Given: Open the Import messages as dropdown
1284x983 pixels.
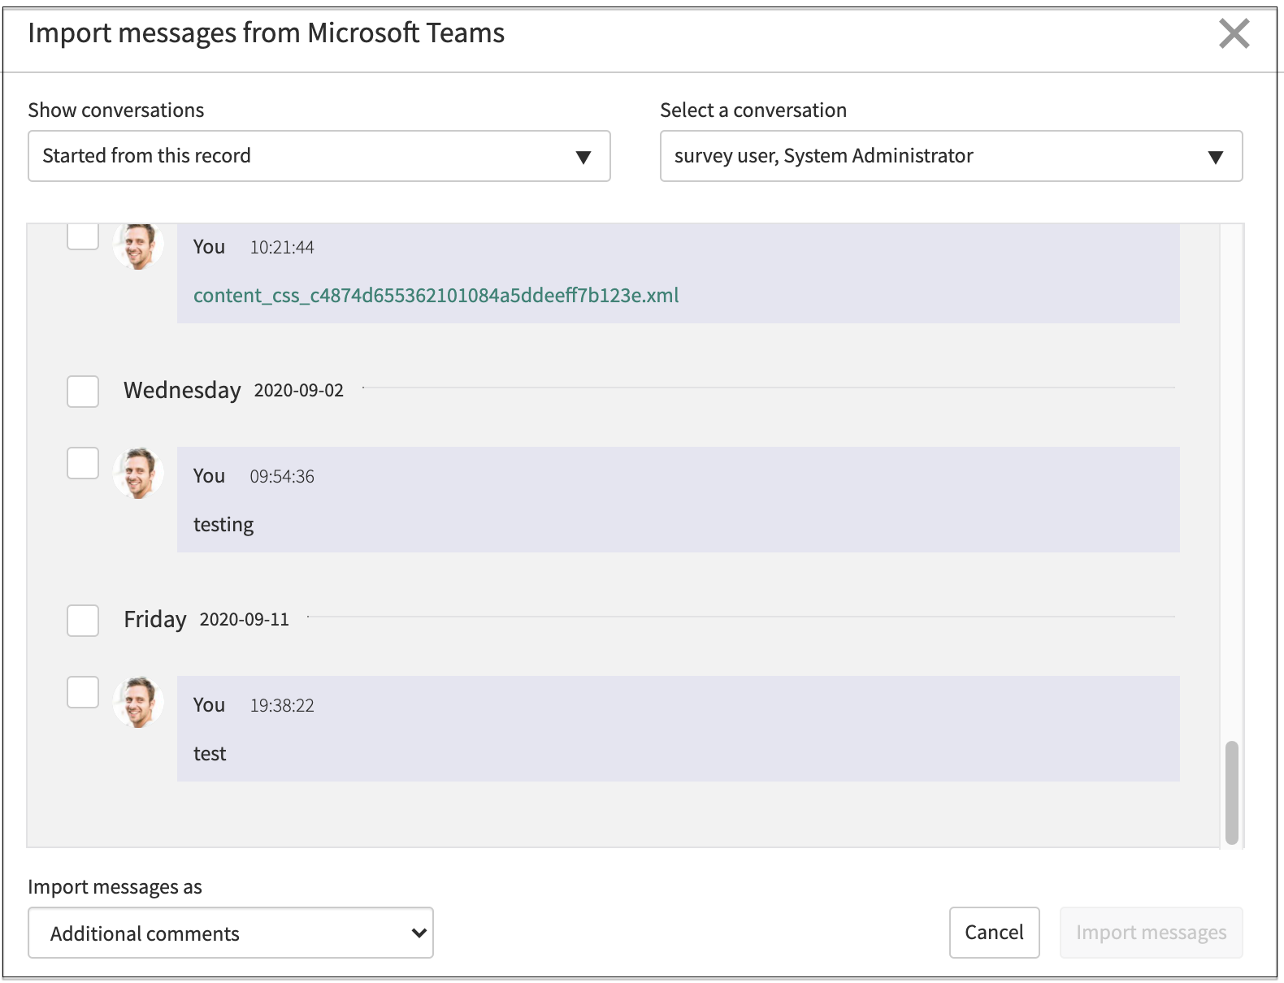Looking at the screenshot, I should point(231,933).
